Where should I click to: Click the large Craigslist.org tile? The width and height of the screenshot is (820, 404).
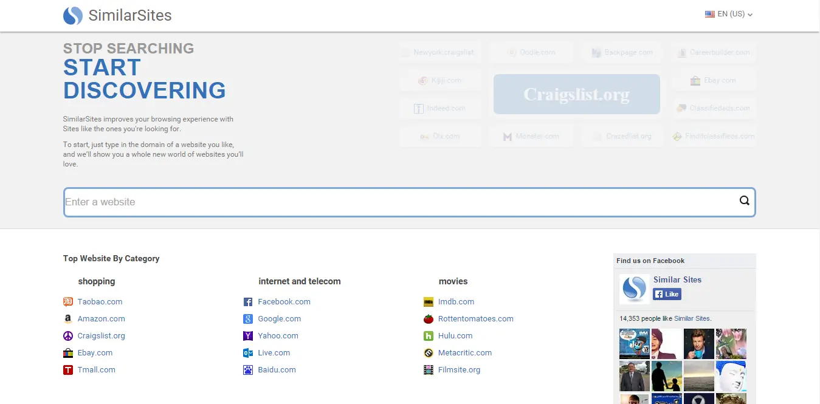point(576,94)
